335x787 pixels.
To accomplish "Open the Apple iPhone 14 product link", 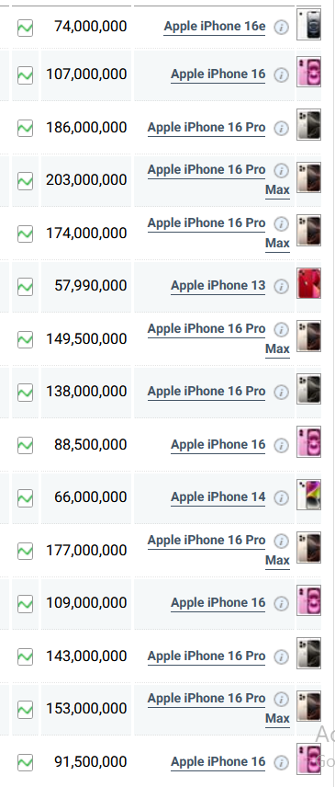I will coord(218,496).
